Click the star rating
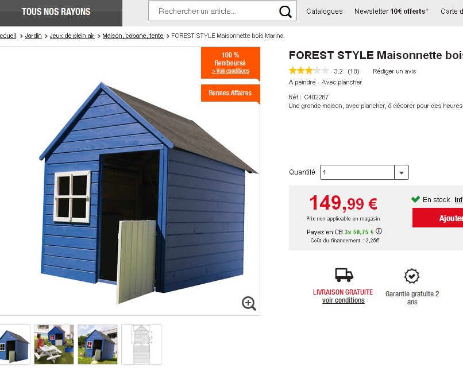The image size is (463, 379). click(x=309, y=71)
